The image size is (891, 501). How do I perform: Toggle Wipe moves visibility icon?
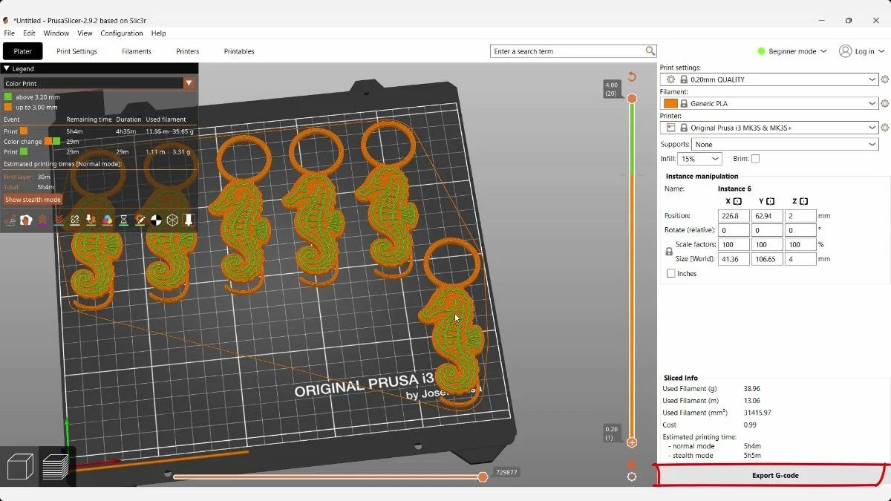click(x=26, y=220)
